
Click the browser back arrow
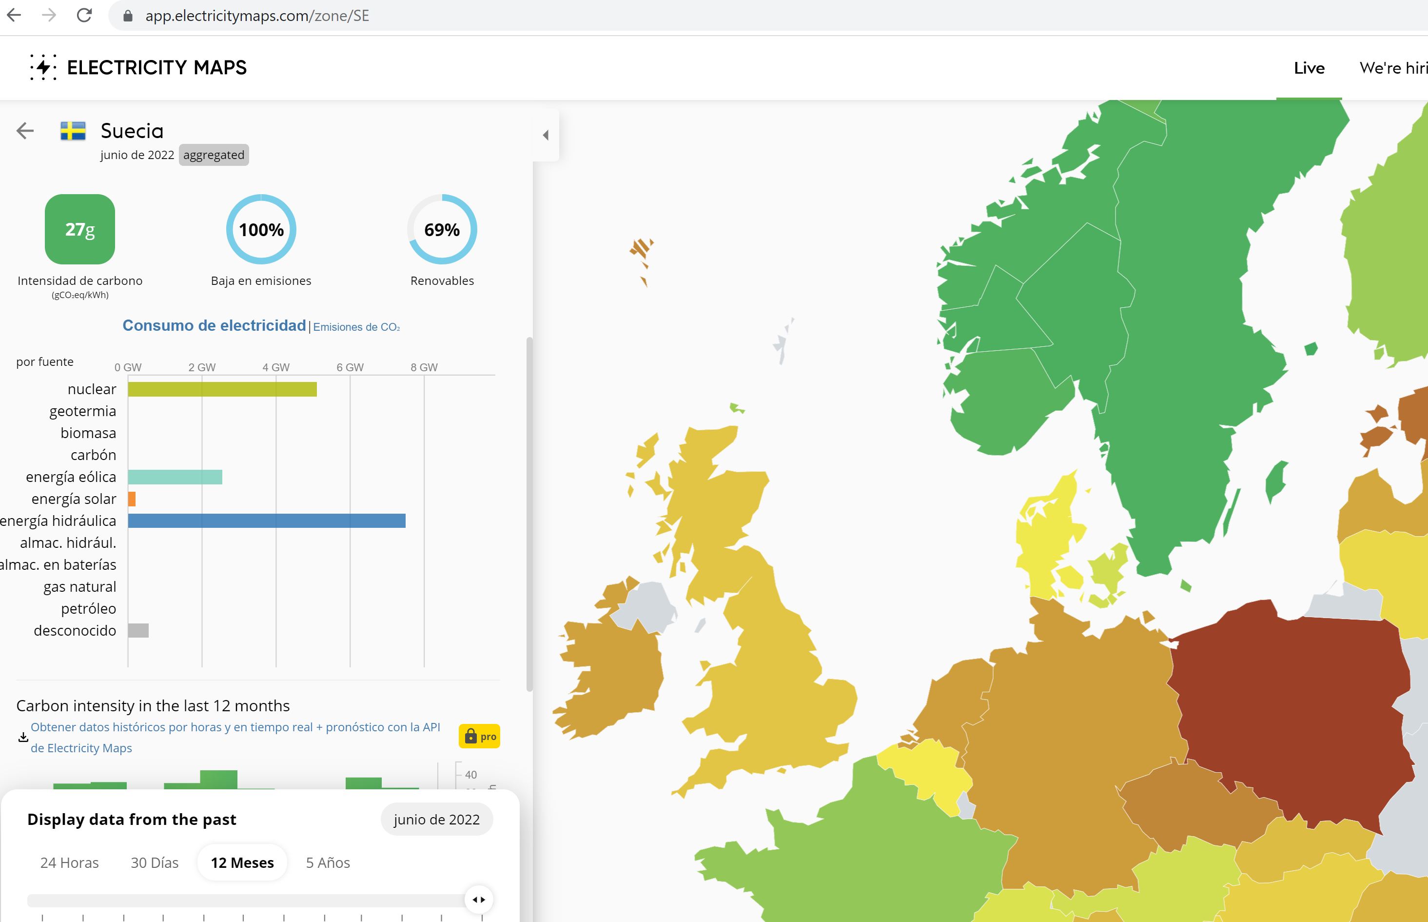[14, 15]
